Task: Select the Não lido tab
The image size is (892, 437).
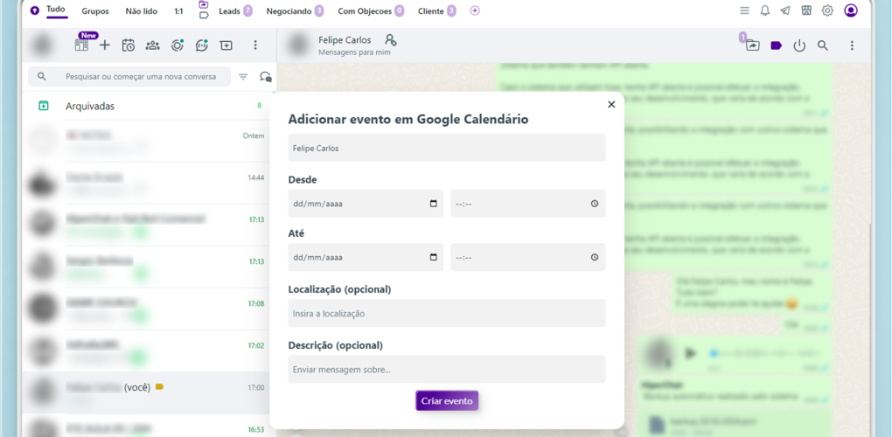Action: click(x=141, y=10)
